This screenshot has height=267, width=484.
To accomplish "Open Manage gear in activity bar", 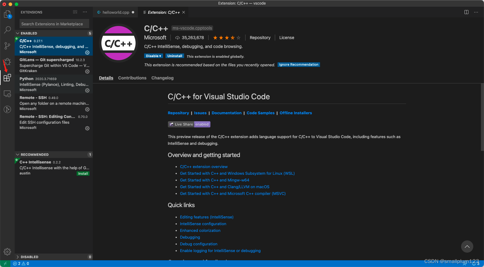I will click(x=7, y=252).
